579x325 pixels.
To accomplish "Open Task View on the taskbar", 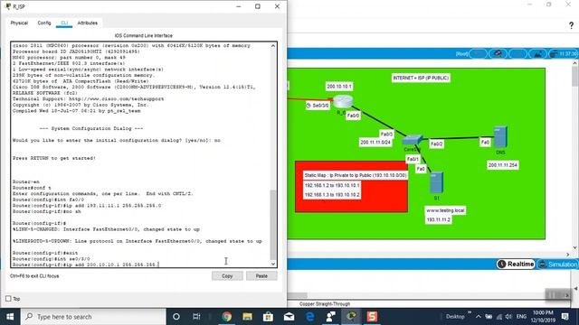I will click(x=196, y=317).
